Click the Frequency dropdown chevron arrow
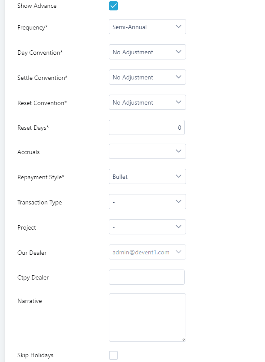The image size is (265, 362). 178,27
